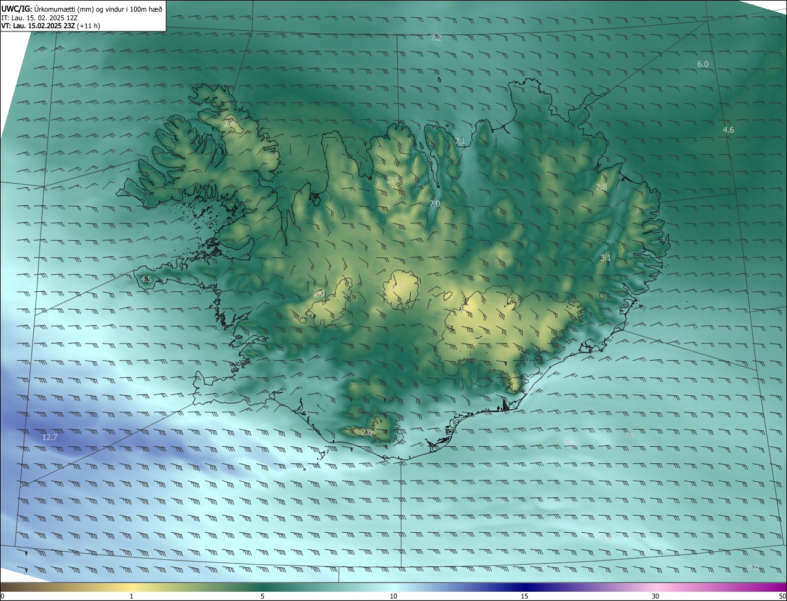Click the 6.0 value label
The image size is (787, 601).
click(x=703, y=64)
